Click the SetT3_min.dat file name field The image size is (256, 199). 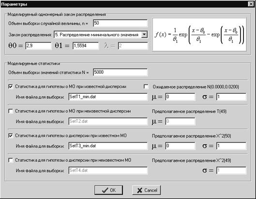(108, 146)
